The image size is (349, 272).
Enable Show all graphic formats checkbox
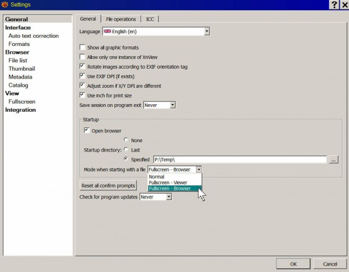click(x=82, y=47)
